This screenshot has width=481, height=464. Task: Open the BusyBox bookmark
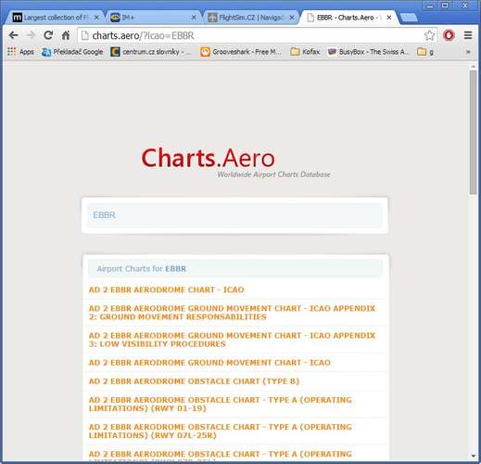pyautogui.click(x=368, y=52)
